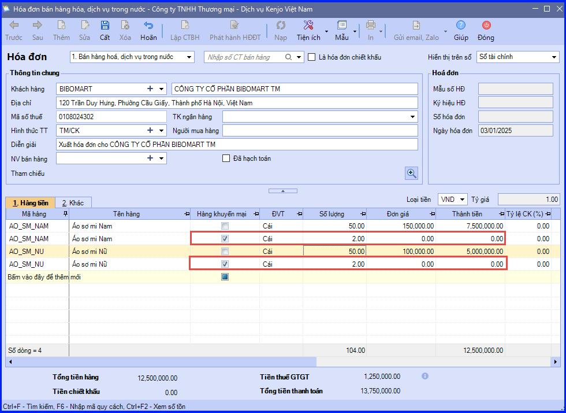Open the Loại tiền VND dropdown
The image size is (566, 413).
pos(462,199)
